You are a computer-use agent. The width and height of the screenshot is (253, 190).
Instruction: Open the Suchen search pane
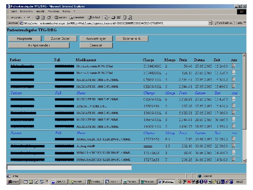click(x=60, y=18)
